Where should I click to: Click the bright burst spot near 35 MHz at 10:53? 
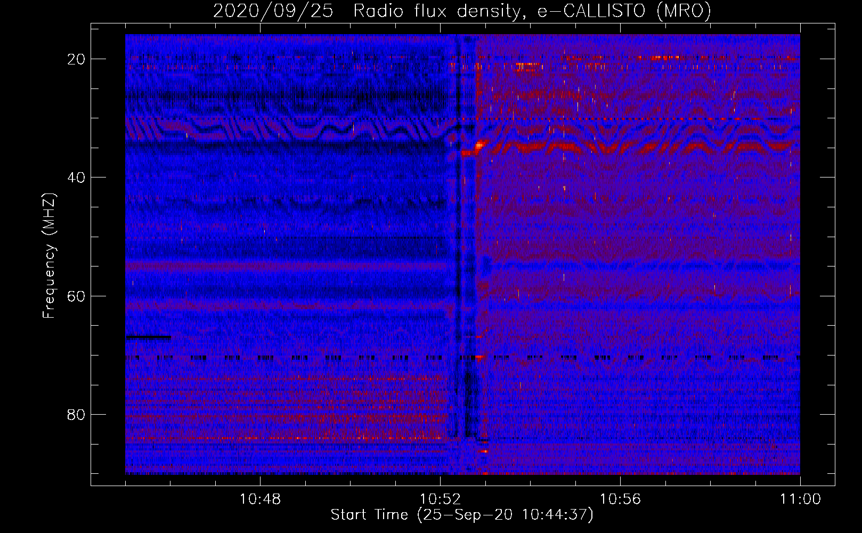[x=480, y=144]
